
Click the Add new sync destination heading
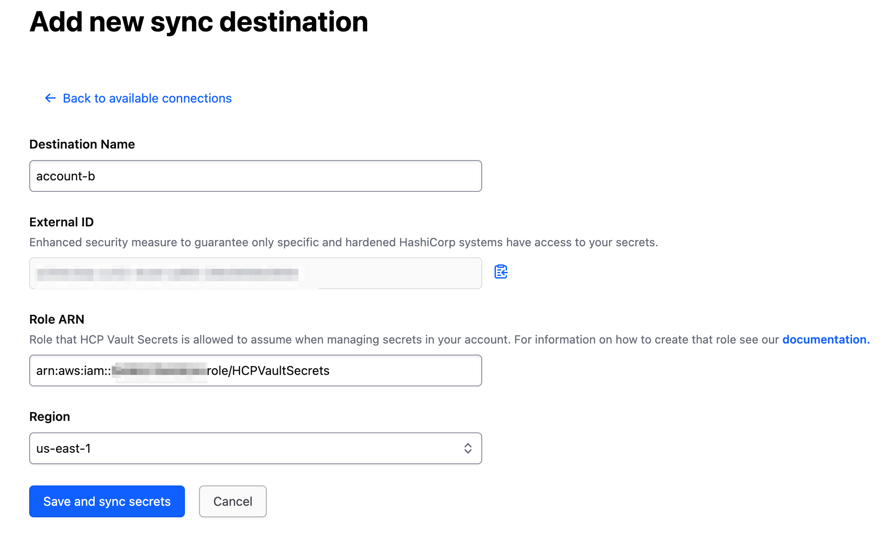[x=199, y=22]
